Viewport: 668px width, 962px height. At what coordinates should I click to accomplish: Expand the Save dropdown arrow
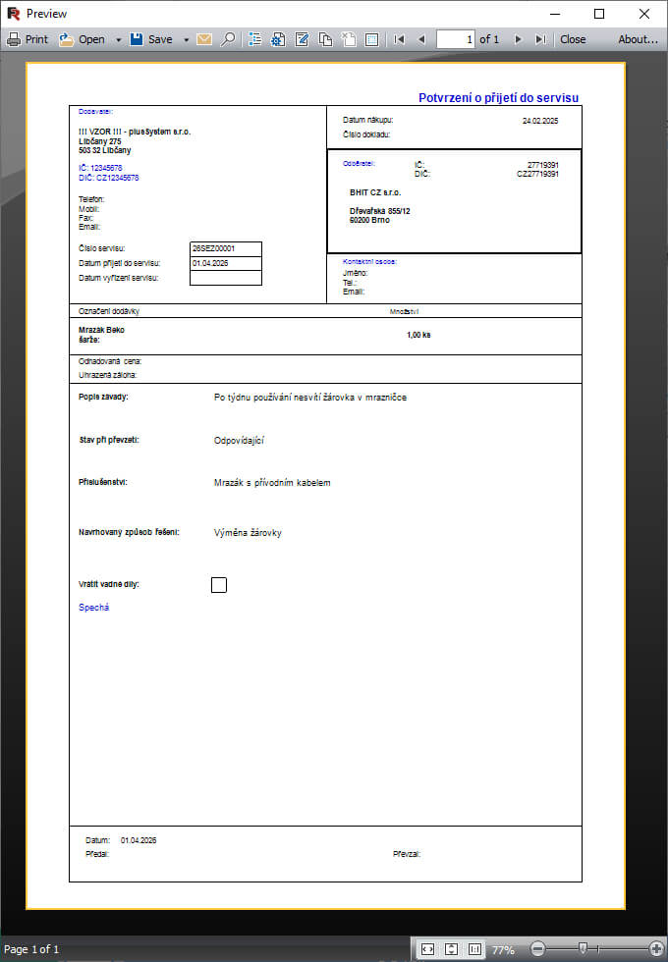coord(186,40)
